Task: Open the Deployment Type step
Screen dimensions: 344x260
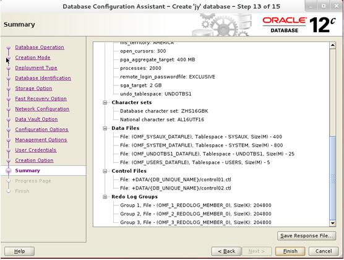Action: click(x=36, y=68)
